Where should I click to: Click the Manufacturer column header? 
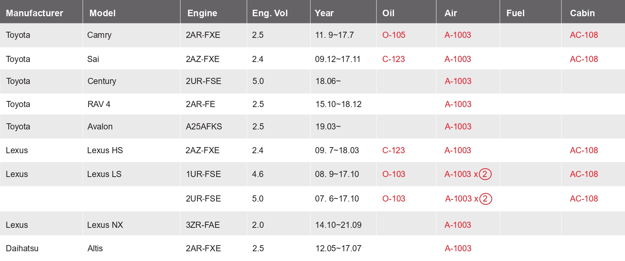[34, 13]
